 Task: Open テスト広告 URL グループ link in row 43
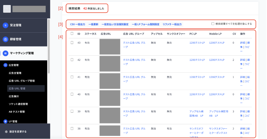pyautogui.click(x=134, y=45)
